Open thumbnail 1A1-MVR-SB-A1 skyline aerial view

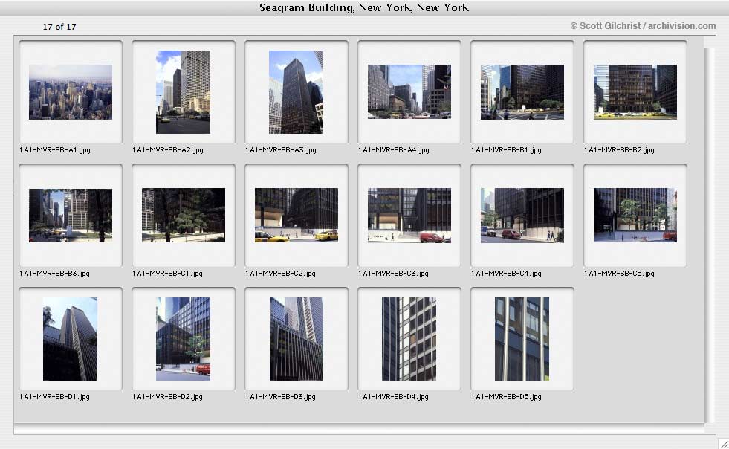(x=70, y=92)
